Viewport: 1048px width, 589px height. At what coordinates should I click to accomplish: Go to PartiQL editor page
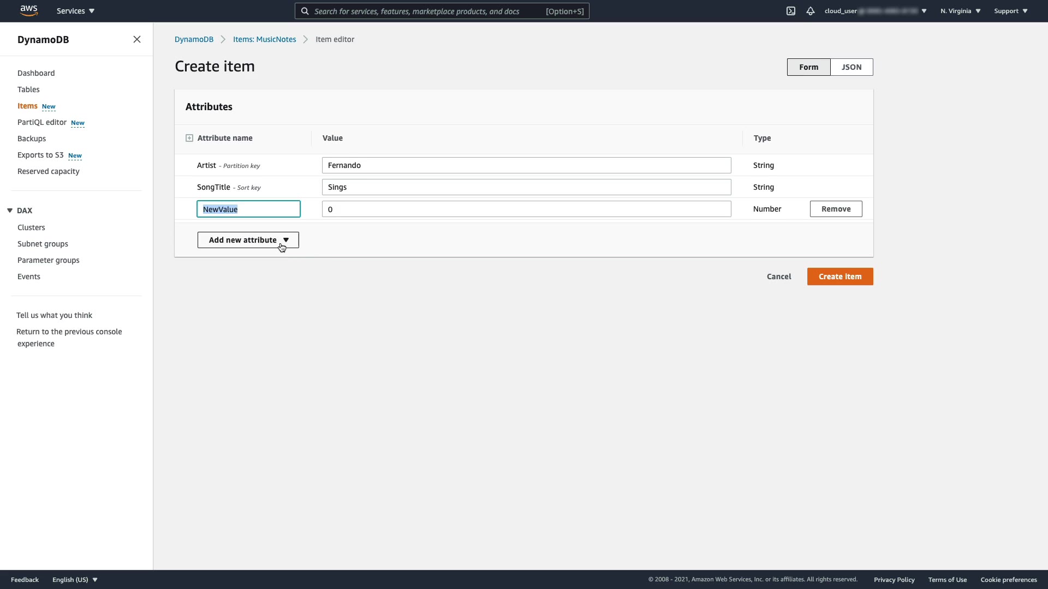(x=42, y=122)
